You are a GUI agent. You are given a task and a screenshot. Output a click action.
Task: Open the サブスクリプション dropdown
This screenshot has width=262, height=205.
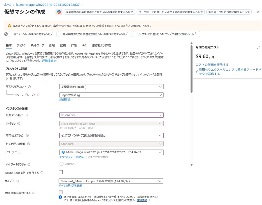(x=111, y=87)
